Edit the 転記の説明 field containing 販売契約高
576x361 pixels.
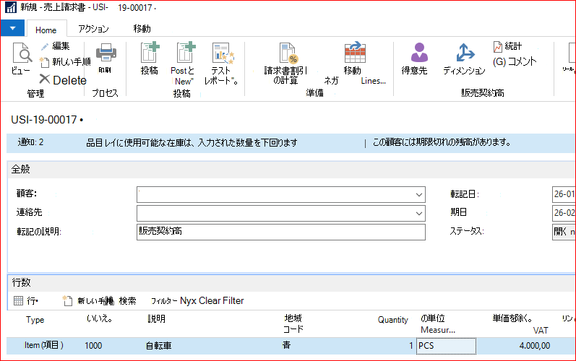281,232
